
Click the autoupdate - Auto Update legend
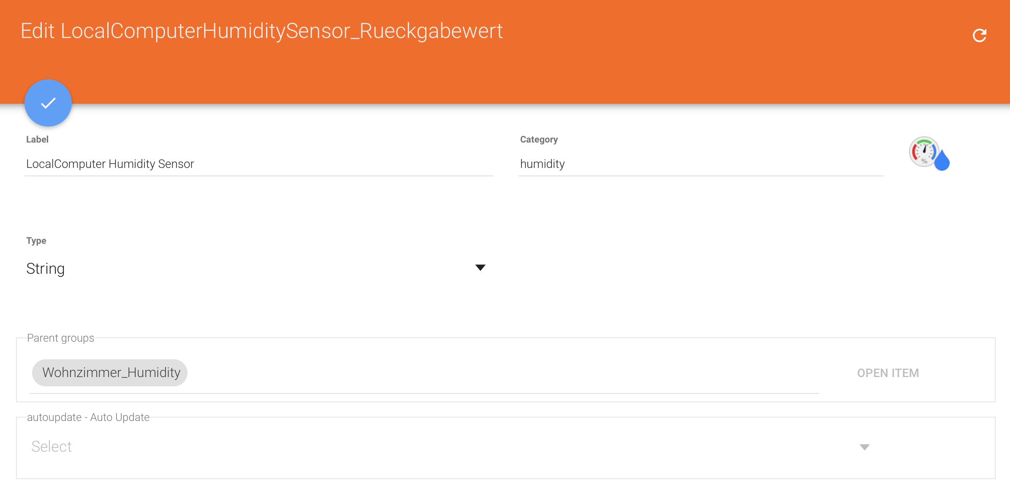(x=88, y=417)
